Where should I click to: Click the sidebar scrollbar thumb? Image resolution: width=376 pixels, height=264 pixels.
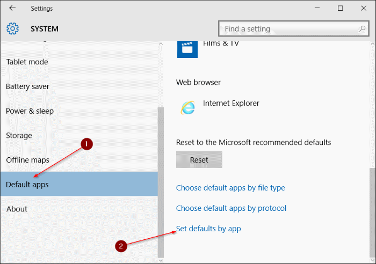161,182
